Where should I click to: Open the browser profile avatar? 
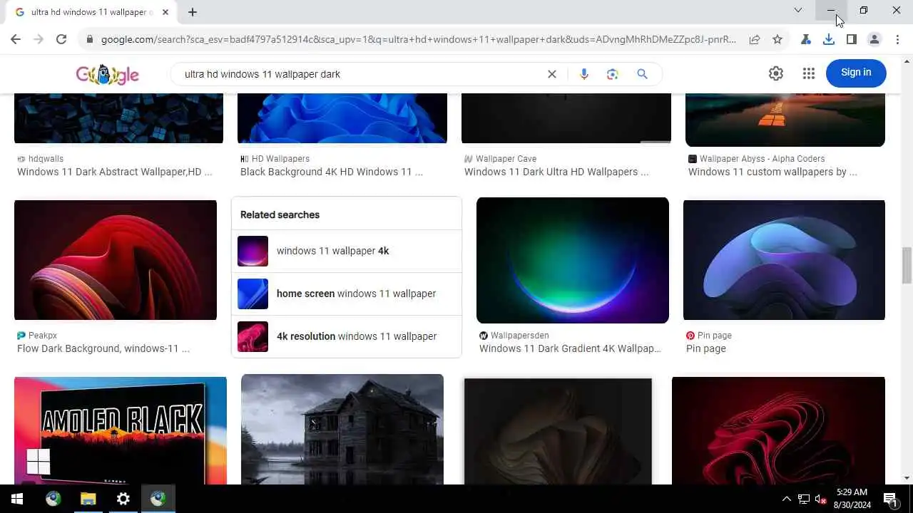click(x=874, y=40)
